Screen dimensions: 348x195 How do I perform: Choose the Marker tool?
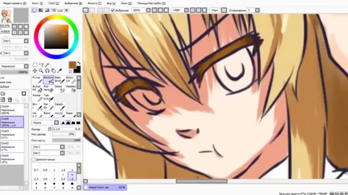pos(37,97)
